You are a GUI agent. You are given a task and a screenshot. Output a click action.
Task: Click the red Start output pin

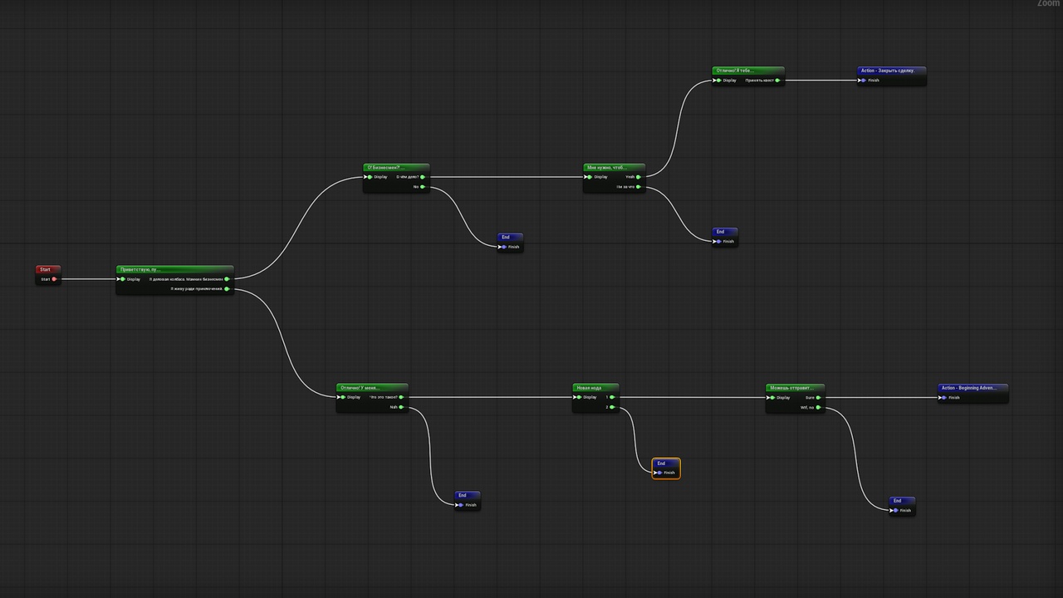55,279
